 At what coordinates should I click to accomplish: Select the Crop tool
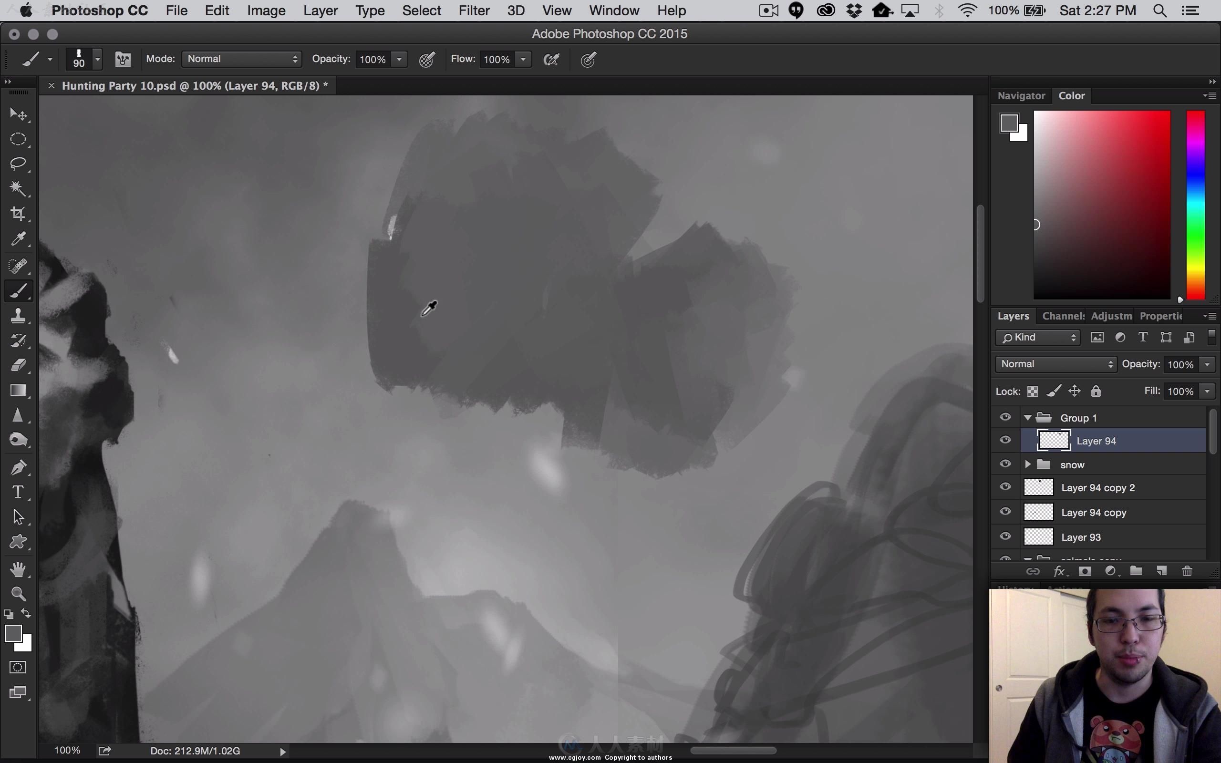point(18,214)
